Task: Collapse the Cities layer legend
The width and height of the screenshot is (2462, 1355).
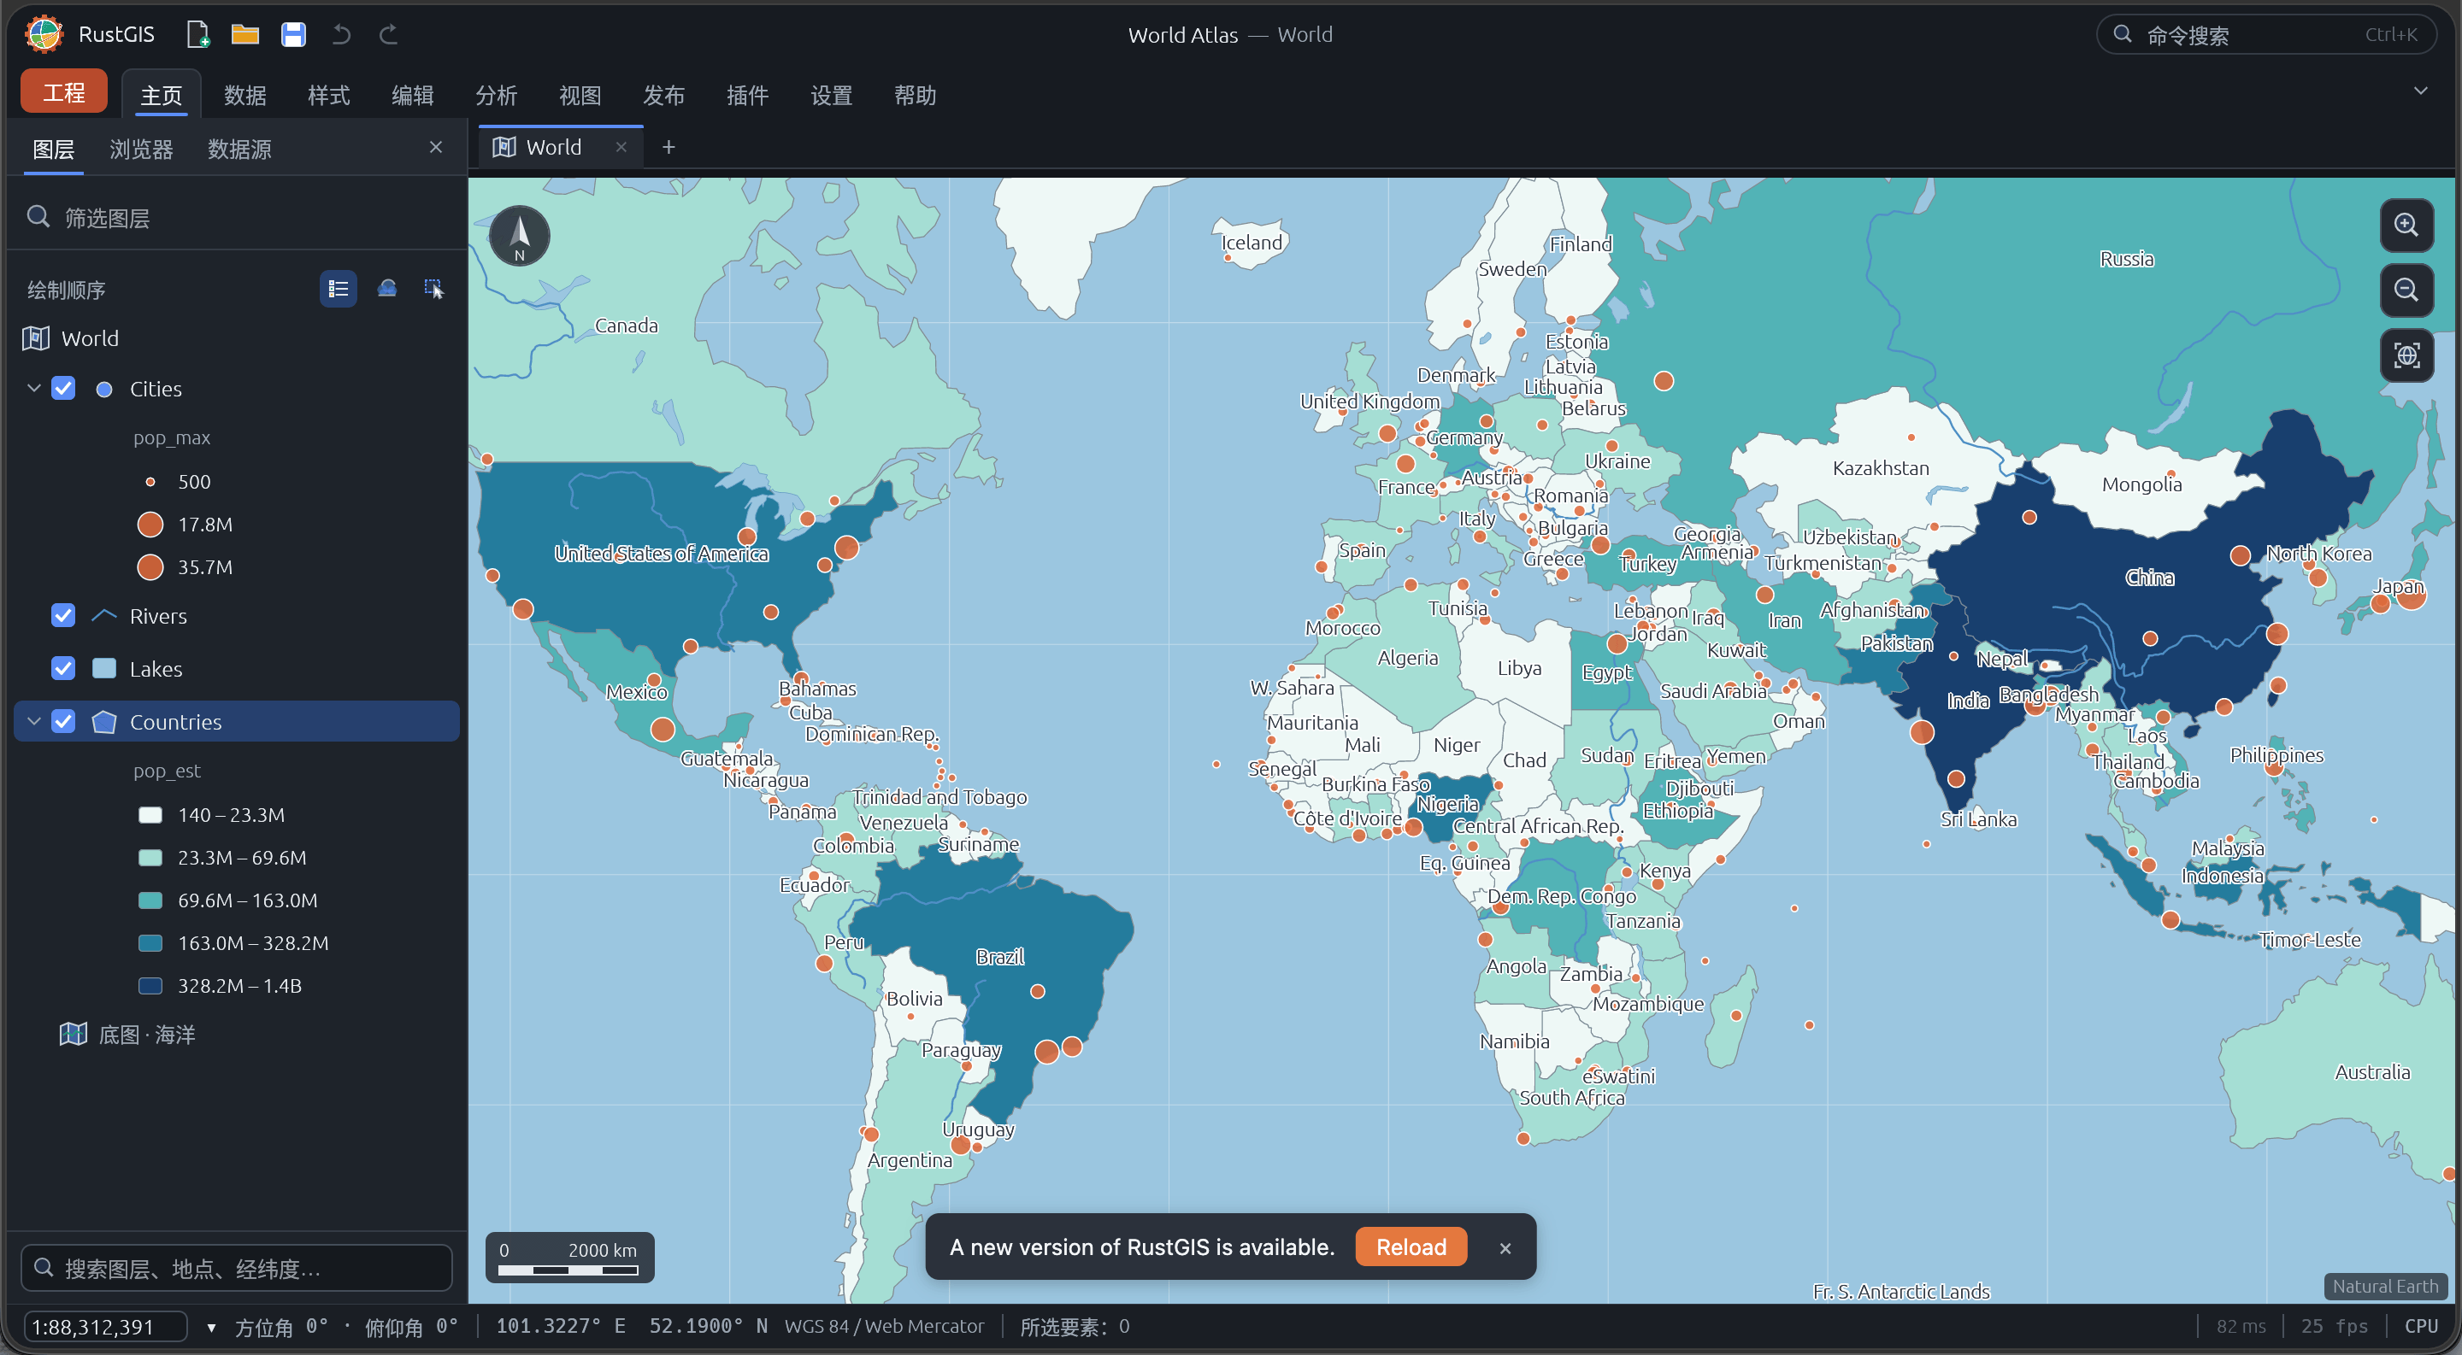Action: 33,389
